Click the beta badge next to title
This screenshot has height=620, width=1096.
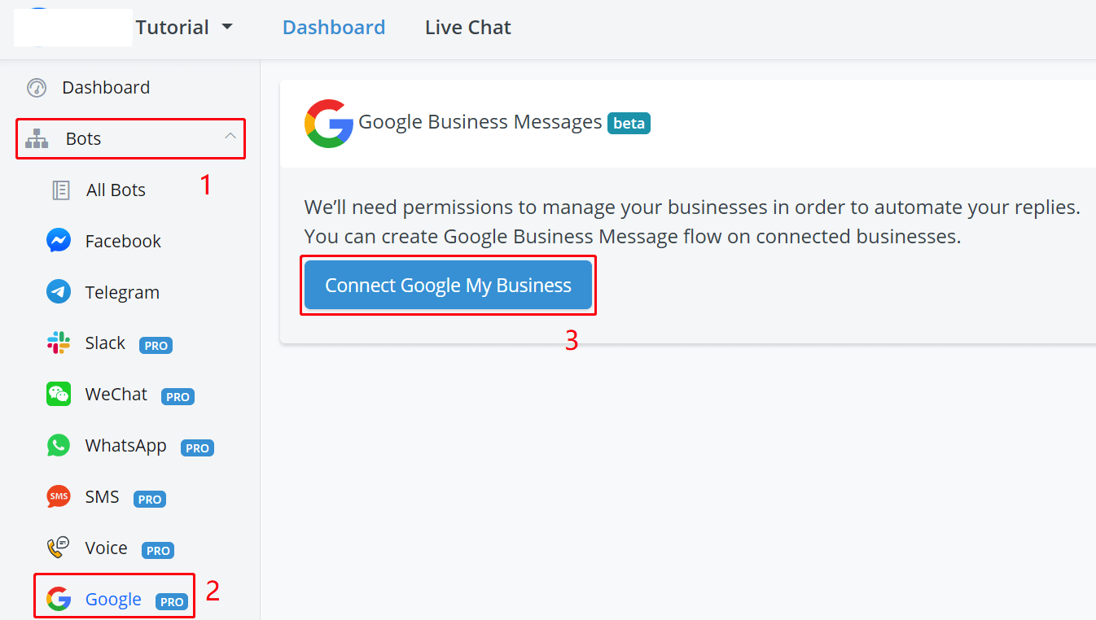click(629, 123)
